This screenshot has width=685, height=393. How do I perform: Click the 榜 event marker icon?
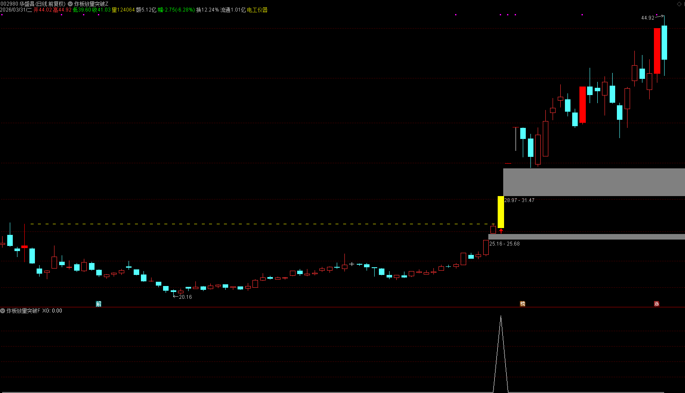pyautogui.click(x=522, y=303)
